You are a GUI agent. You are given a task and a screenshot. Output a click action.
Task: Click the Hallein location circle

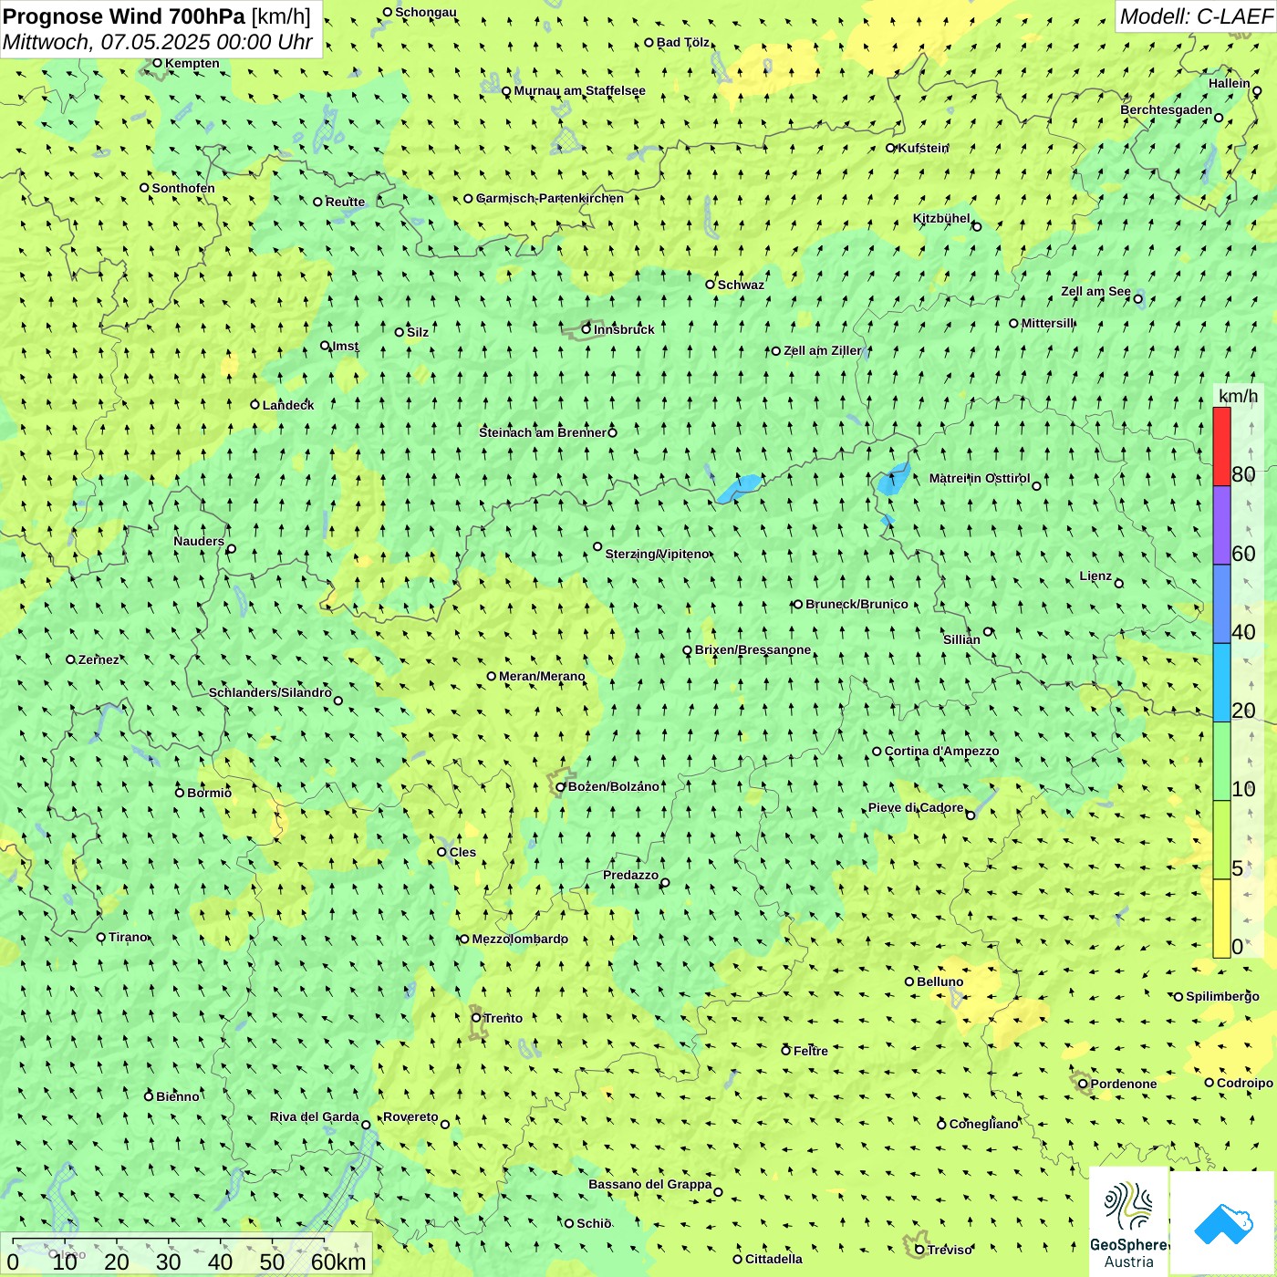1257,90
